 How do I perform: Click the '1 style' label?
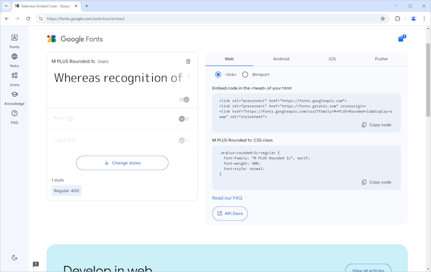tap(57, 180)
